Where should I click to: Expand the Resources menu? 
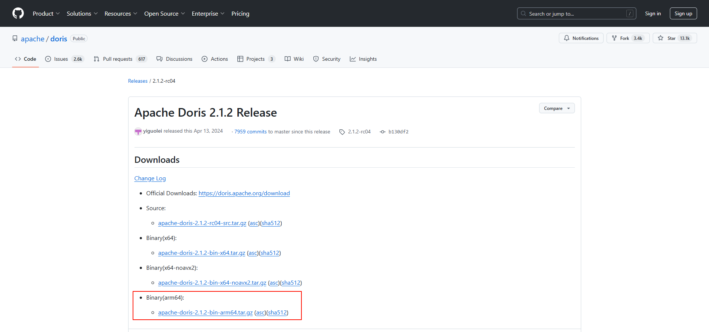[121, 13]
